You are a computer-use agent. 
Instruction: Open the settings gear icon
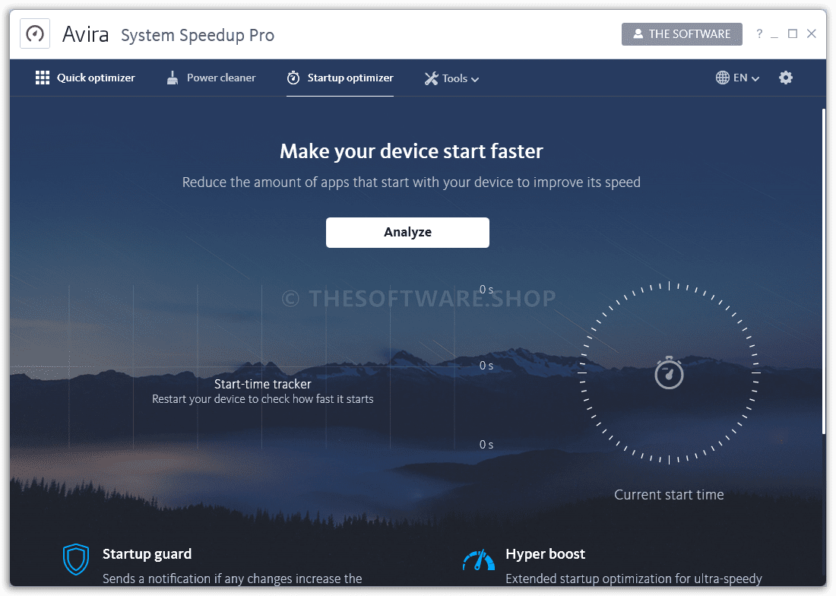(x=785, y=78)
